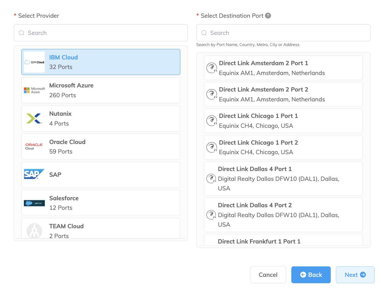
Task: Choose Direct Link Amsterdam 2 Port 2
Action: click(x=283, y=94)
